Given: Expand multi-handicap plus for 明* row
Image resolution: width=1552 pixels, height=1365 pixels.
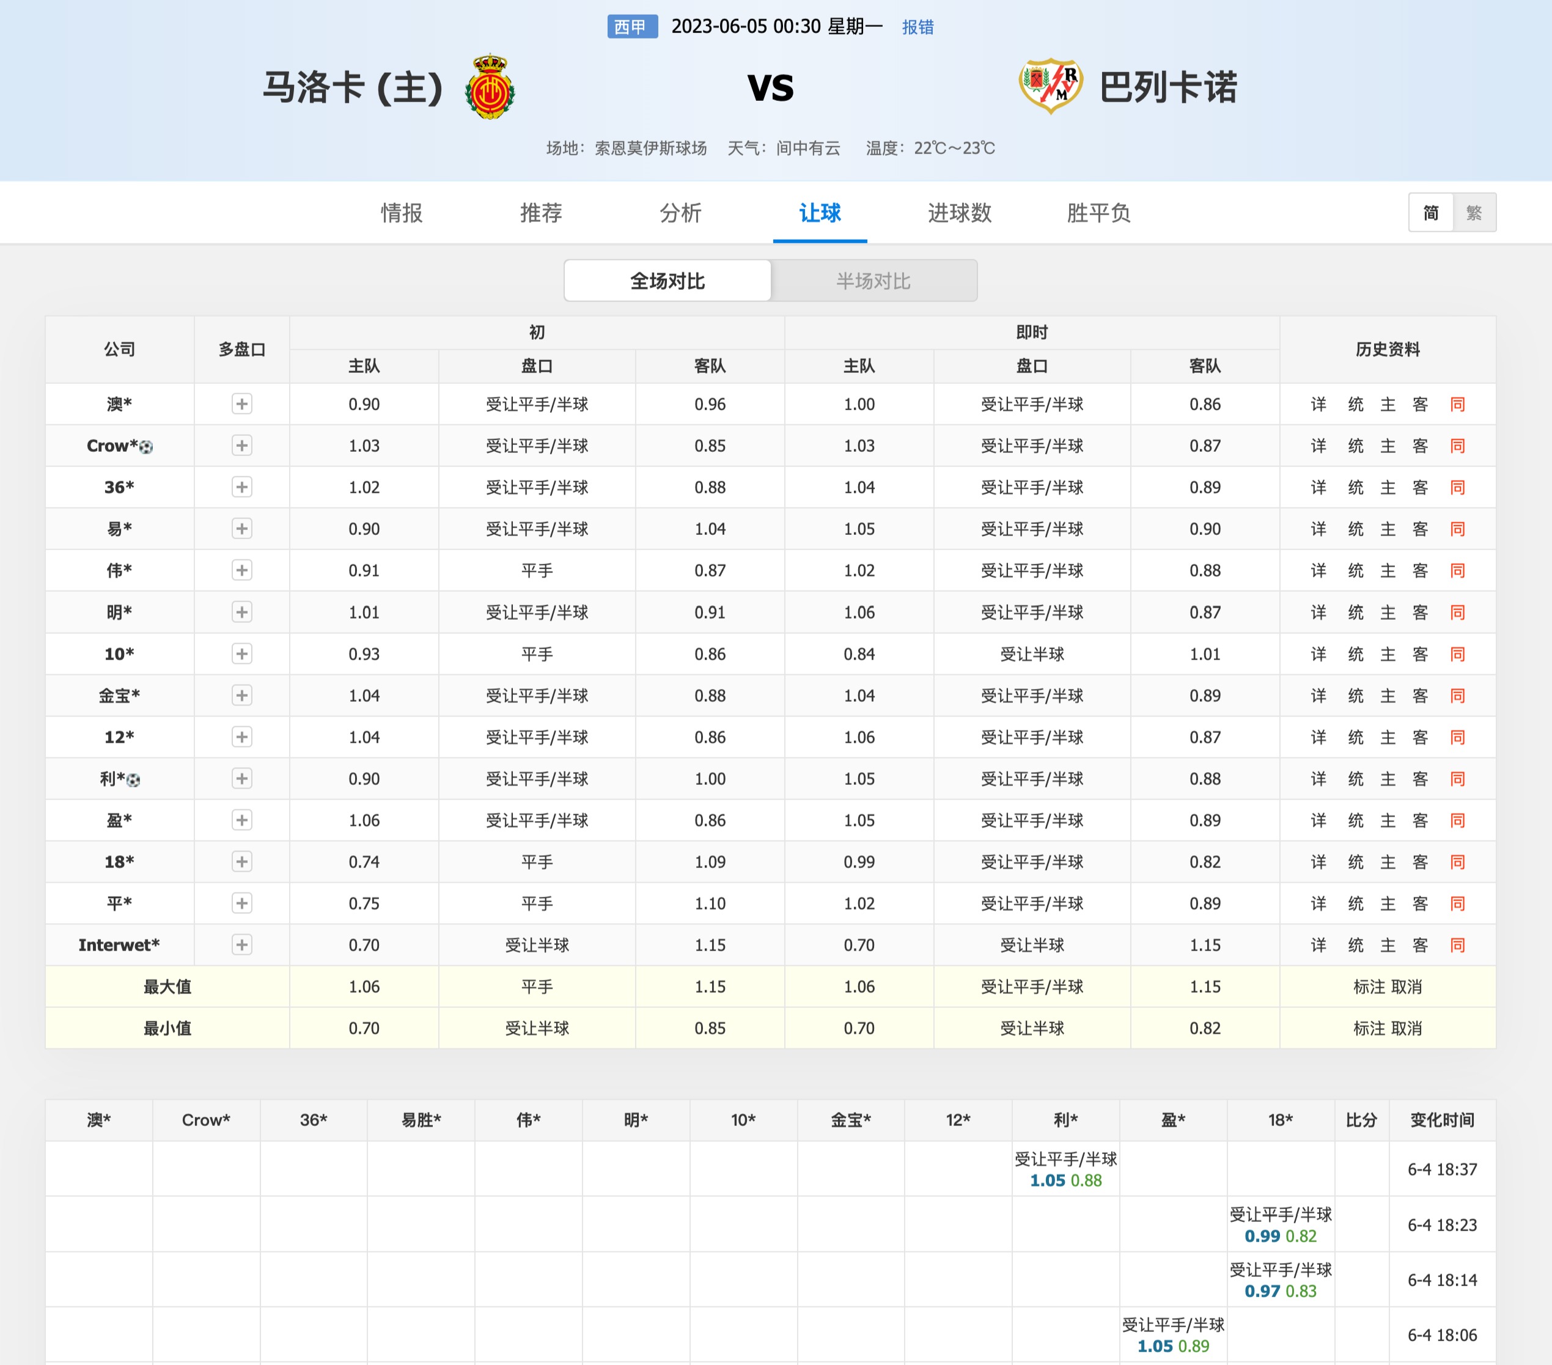Looking at the screenshot, I should (241, 612).
